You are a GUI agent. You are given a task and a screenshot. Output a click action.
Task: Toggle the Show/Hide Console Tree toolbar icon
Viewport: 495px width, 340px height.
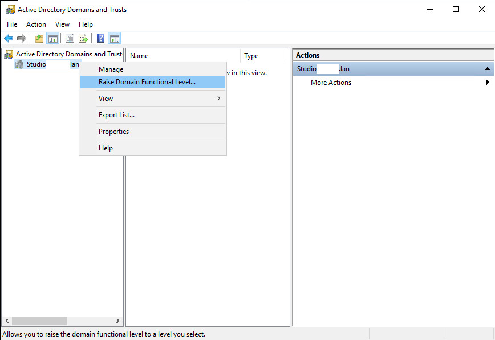(x=52, y=39)
